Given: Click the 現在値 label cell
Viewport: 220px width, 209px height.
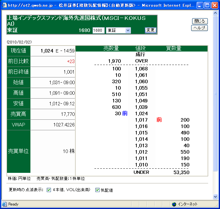Looking at the screenshot, I should pos(19,51).
